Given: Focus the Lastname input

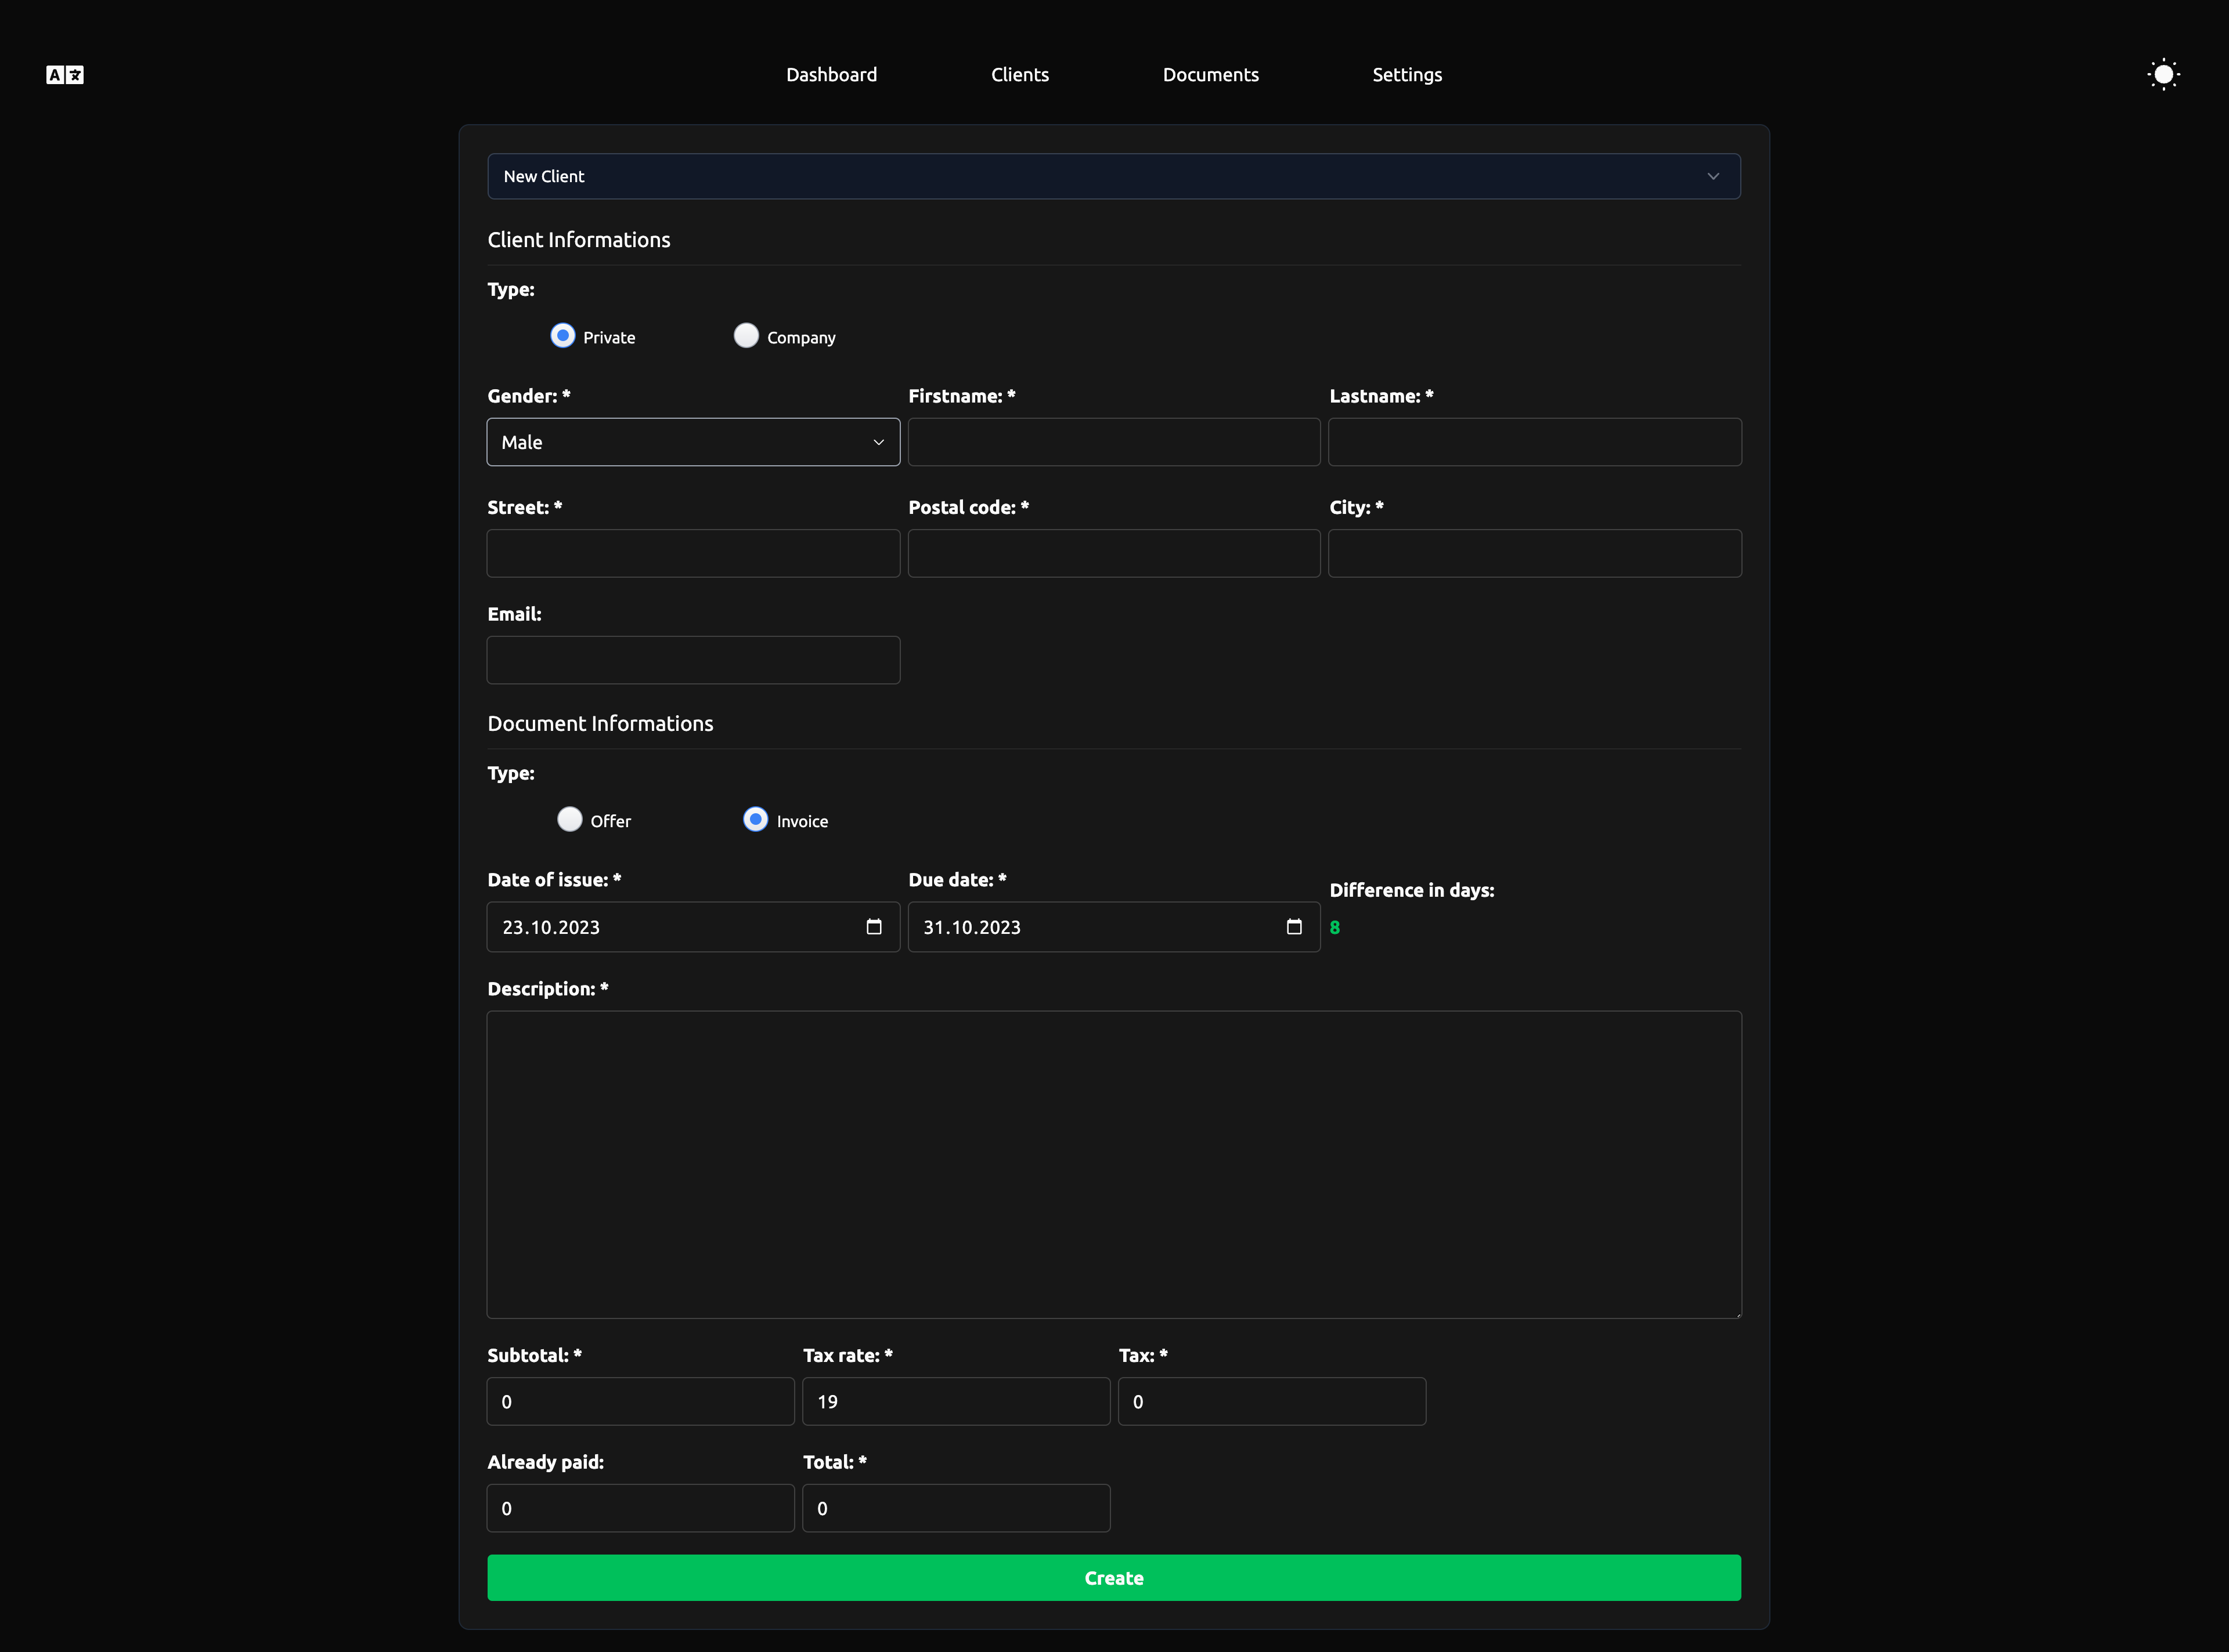Looking at the screenshot, I should pyautogui.click(x=1535, y=442).
